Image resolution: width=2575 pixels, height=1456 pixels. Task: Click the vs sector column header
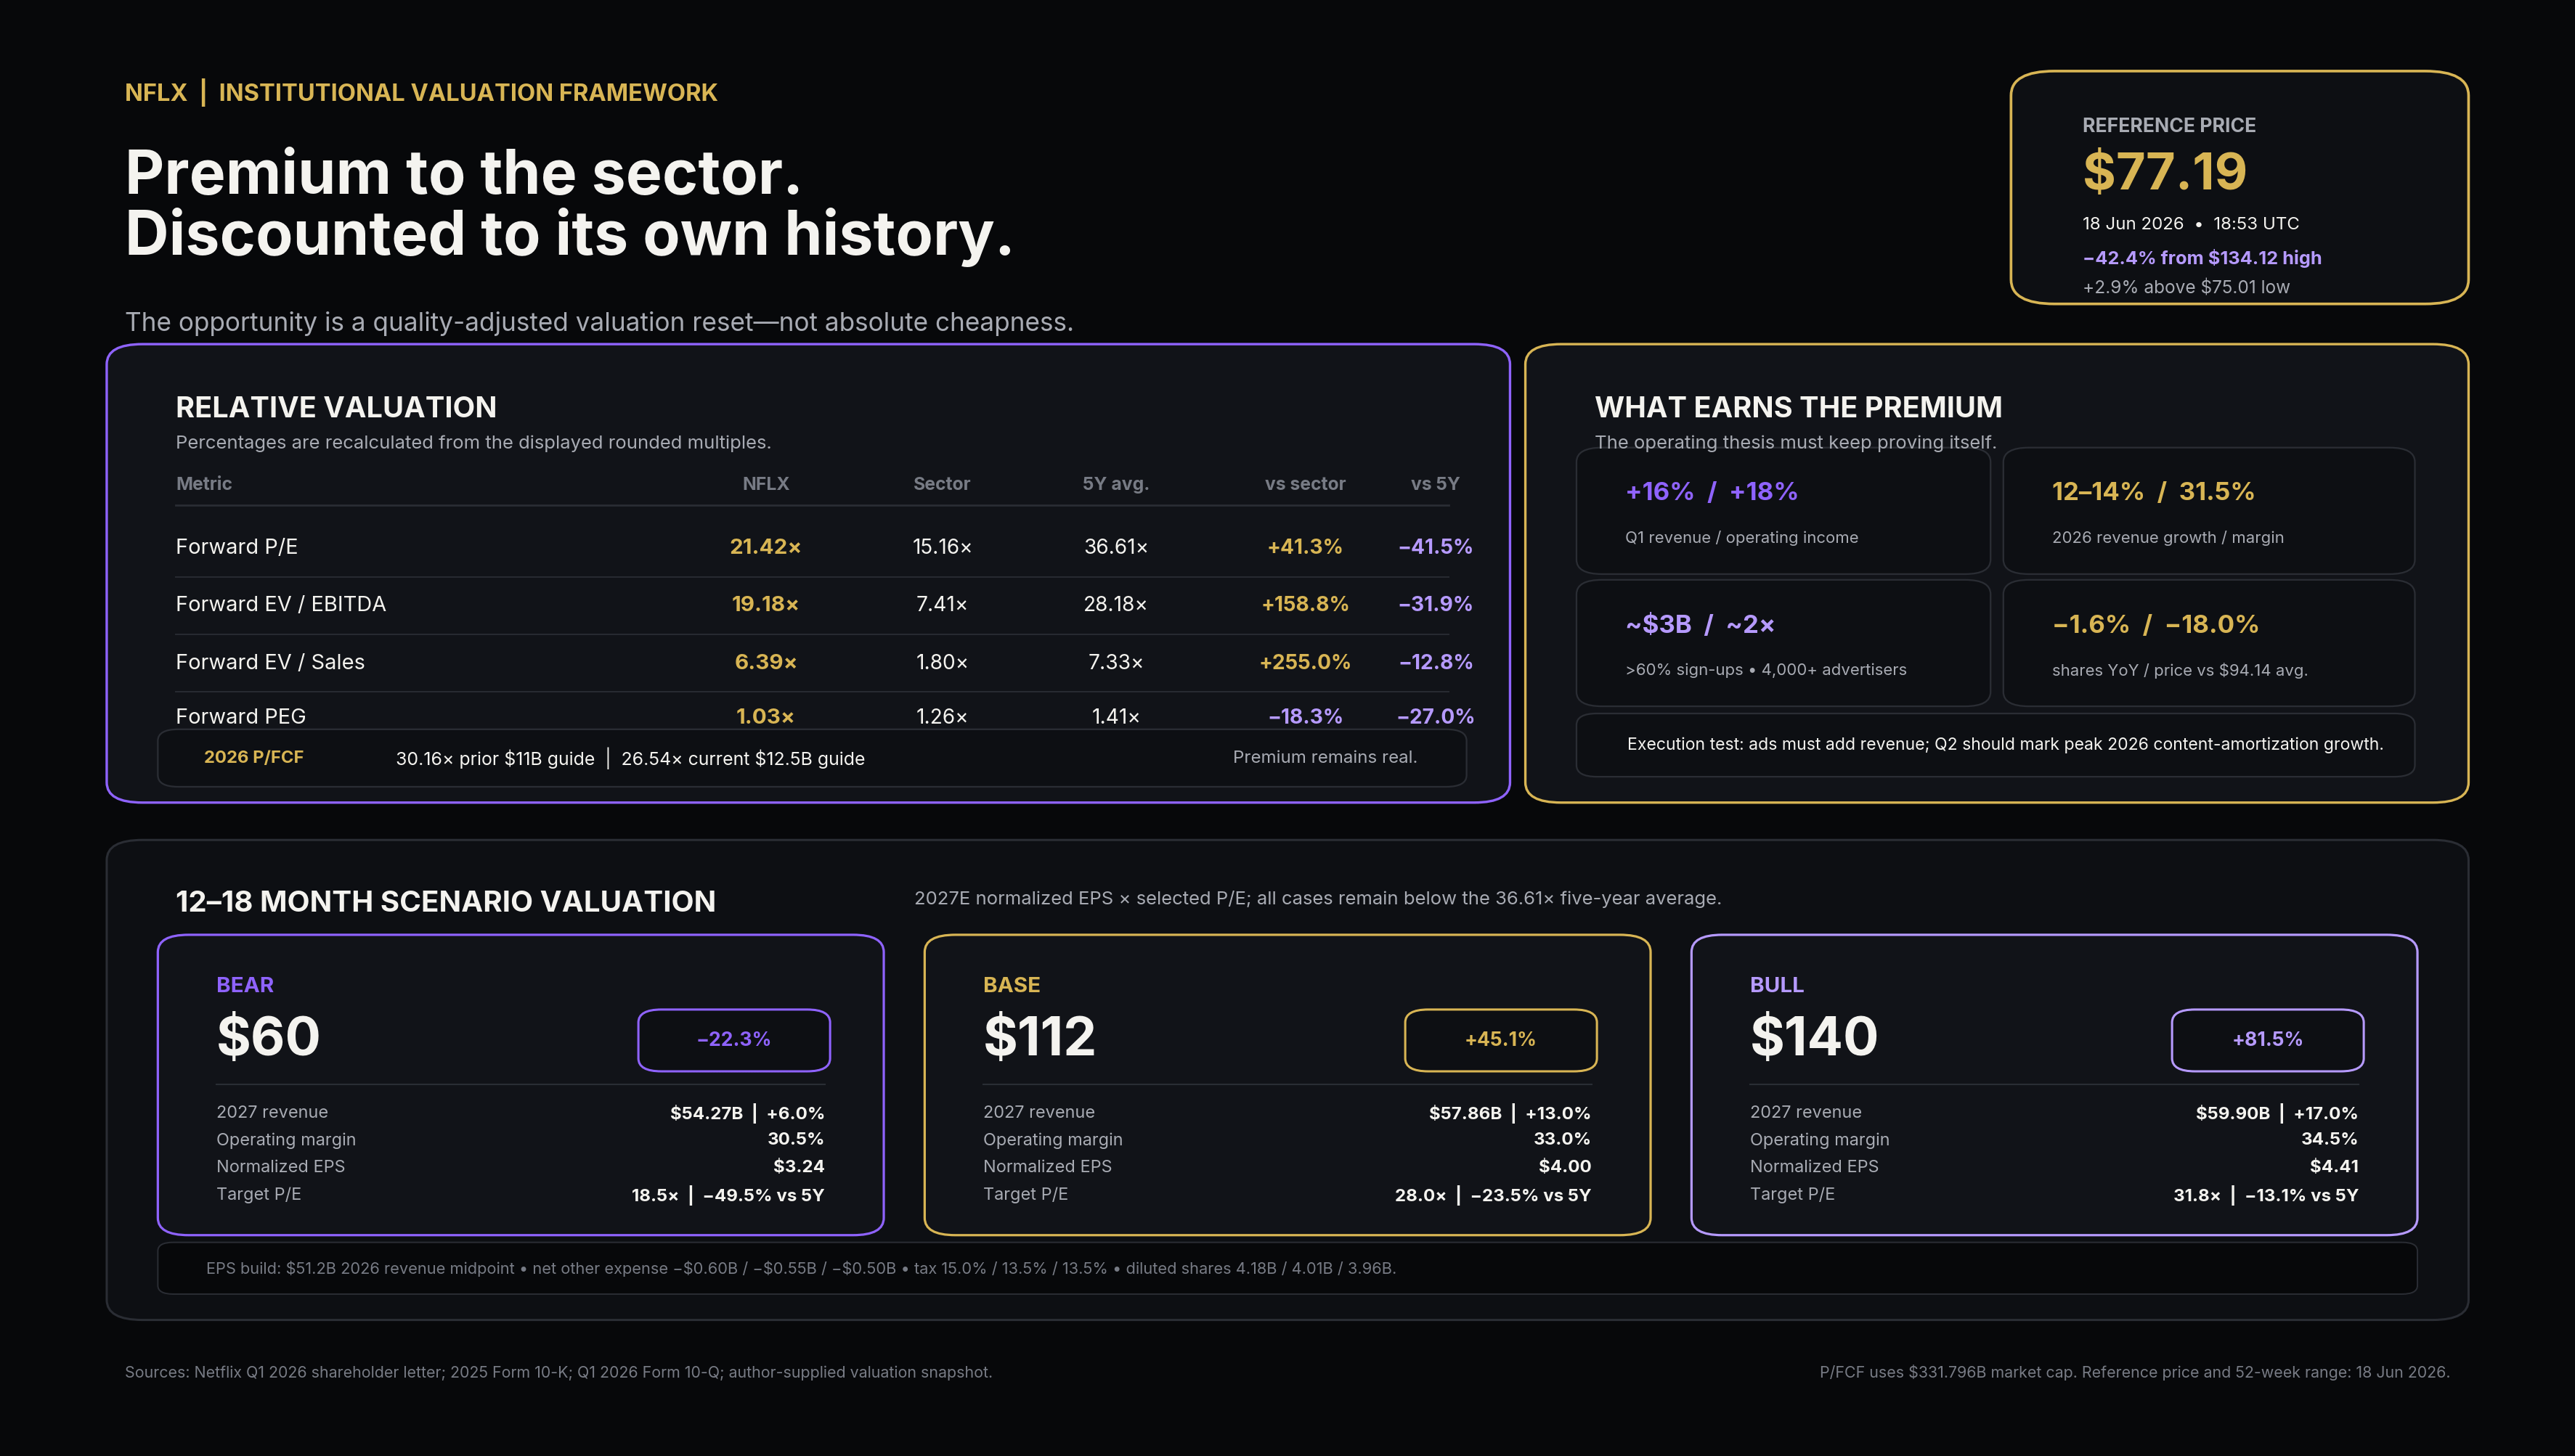click(x=1304, y=483)
